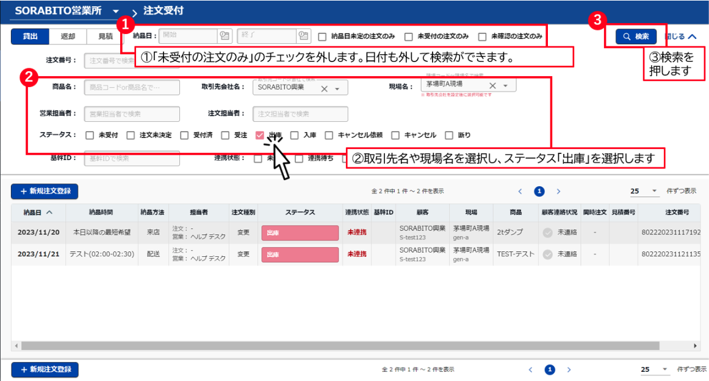Screen dimensions: 709x381
Task: Expand the SORABITO営業所 office dropdown
Action: click(x=116, y=12)
